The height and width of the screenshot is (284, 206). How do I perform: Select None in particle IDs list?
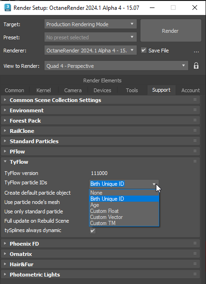click(124, 193)
